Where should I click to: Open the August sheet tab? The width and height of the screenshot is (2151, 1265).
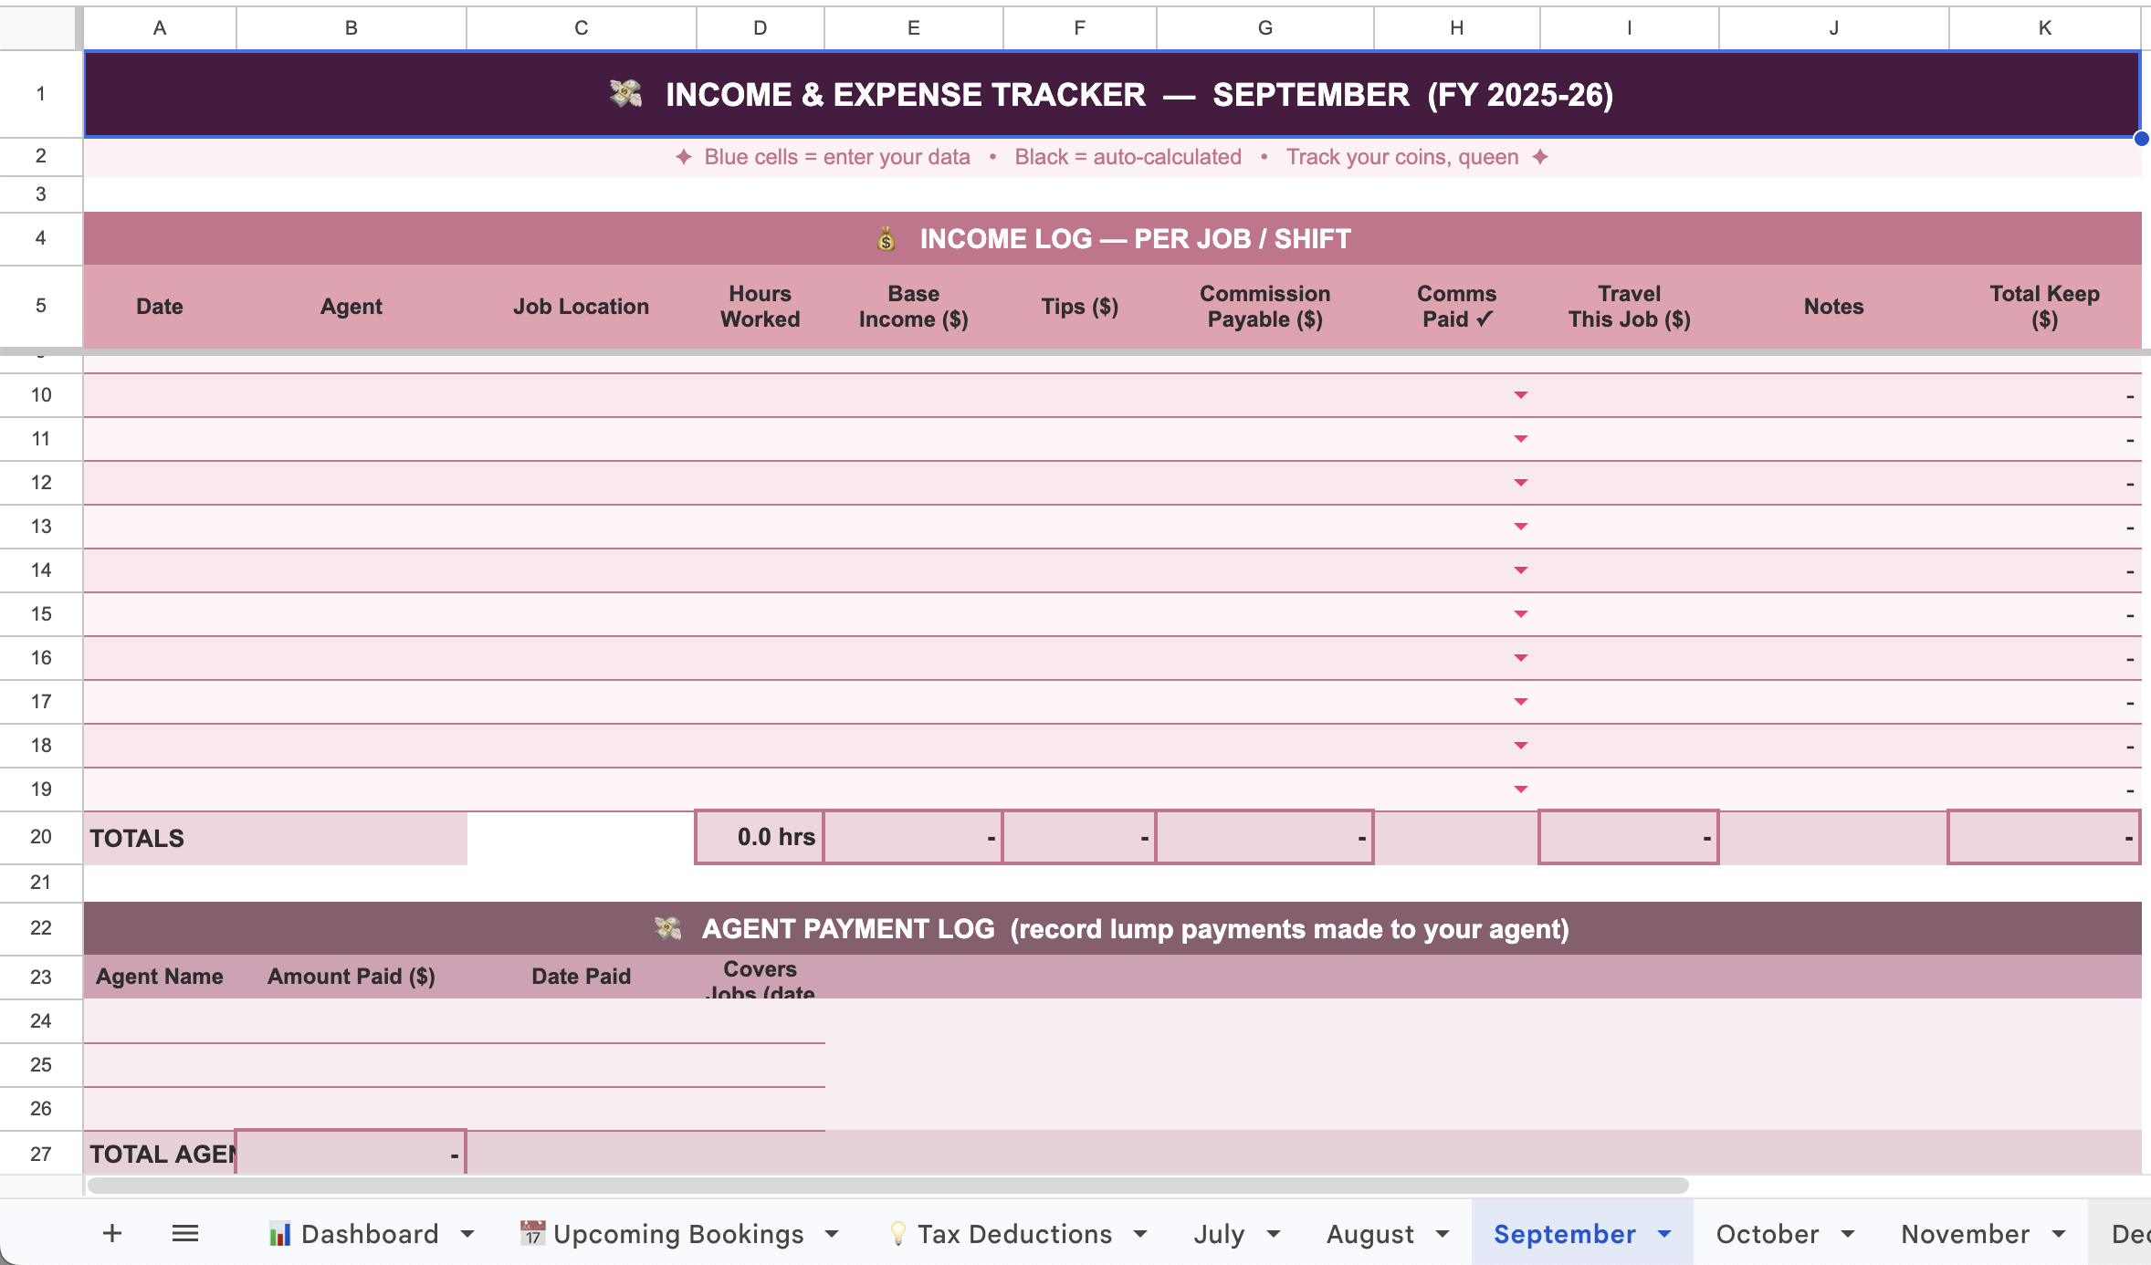point(1369,1234)
